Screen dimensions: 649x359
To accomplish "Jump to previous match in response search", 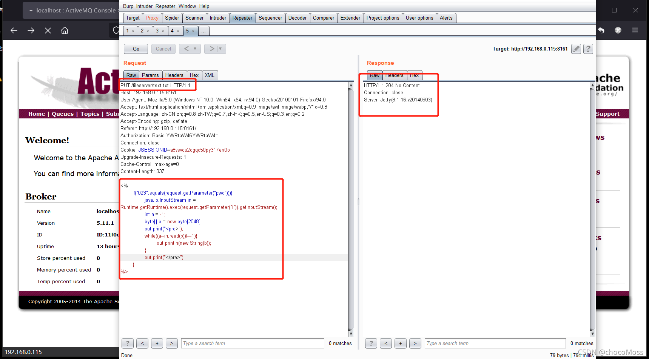I will (x=386, y=343).
